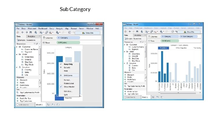Open the Worksheet menu in left window
Image resolution: width=208 pixels, height=117 pixels.
click(32, 28)
